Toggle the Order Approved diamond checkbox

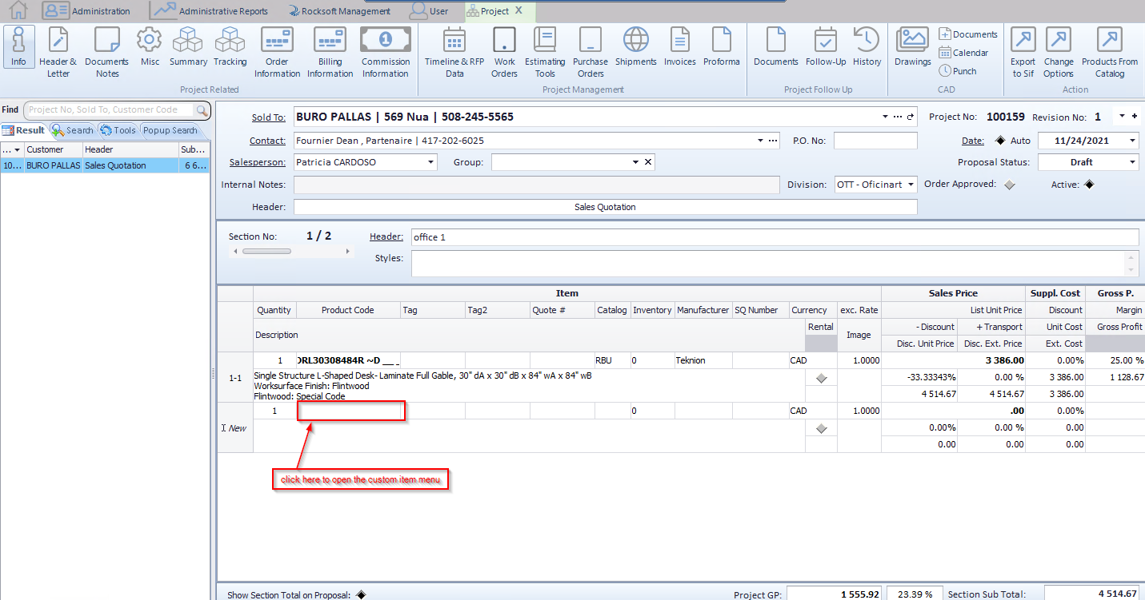pyautogui.click(x=1009, y=185)
